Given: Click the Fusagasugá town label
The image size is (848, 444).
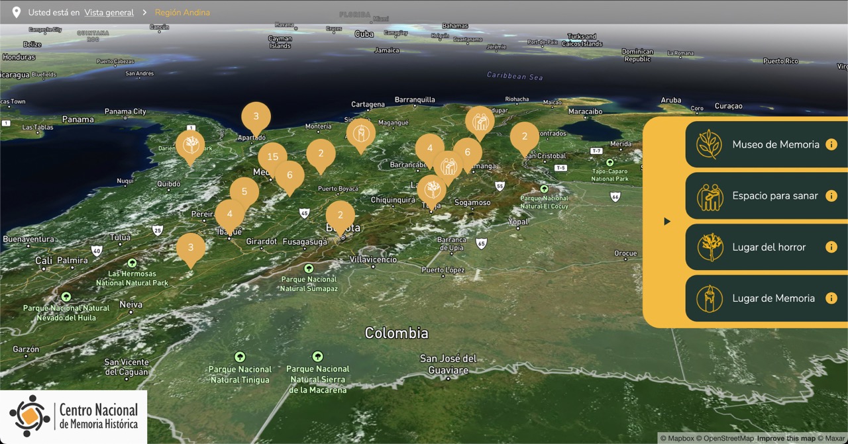Looking at the screenshot, I should pos(305,242).
